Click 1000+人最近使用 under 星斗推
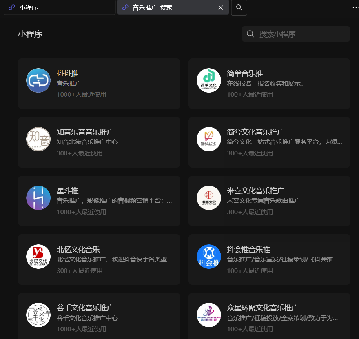This screenshot has height=339, width=359. click(81, 212)
